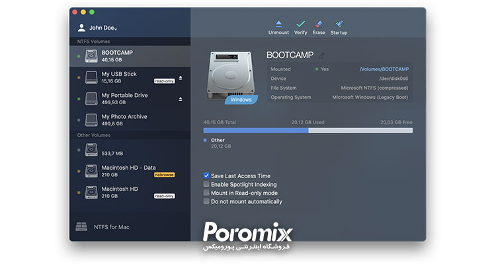Screen dimensions: 496x264
Task: Check Mount in Read-only mode
Action: coord(206,193)
